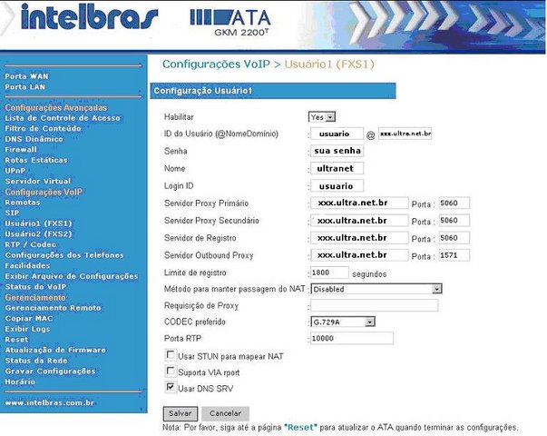Open DNS Dinâmico settings

pyautogui.click(x=34, y=139)
